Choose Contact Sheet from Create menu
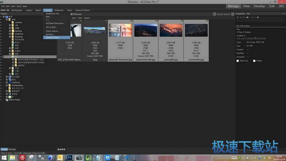The image size is (286, 161). [53, 37]
